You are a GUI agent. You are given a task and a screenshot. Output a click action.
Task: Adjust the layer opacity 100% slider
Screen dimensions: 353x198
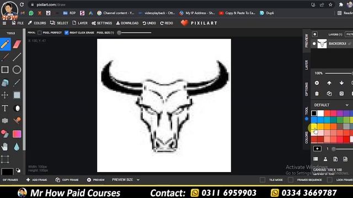point(339,73)
